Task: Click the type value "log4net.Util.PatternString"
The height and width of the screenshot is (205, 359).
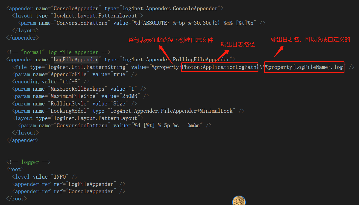Action: point(87,67)
